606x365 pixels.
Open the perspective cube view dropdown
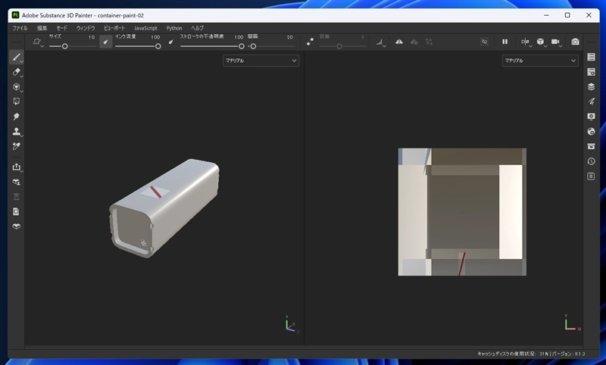tap(541, 42)
